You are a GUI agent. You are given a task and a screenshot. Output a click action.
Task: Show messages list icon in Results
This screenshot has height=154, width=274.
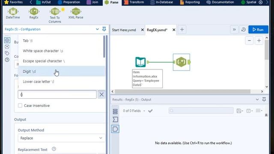[115, 111]
